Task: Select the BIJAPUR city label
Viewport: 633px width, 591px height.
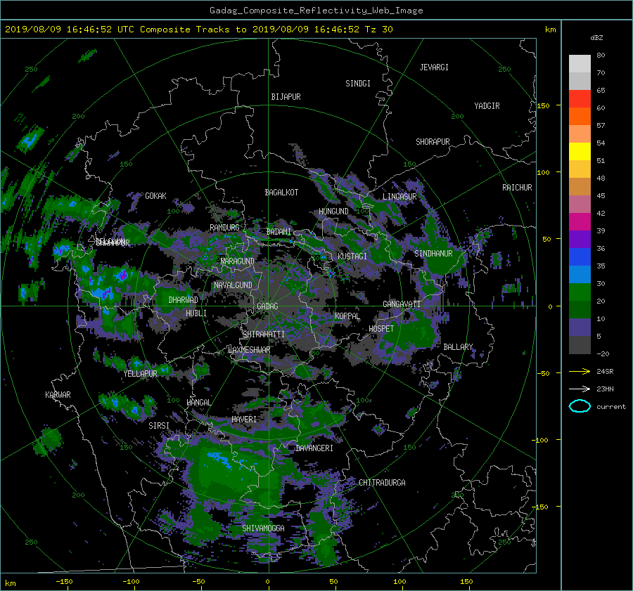Action: pyautogui.click(x=286, y=97)
